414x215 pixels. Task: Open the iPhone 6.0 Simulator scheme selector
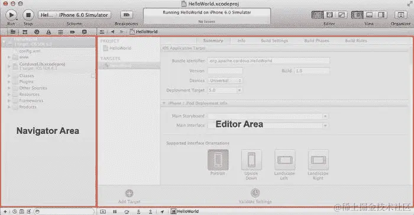[x=83, y=15]
